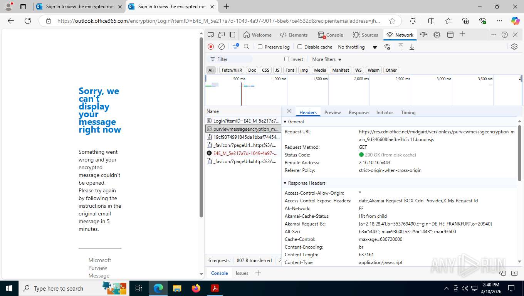Viewport: 524px width, 296px height.
Task: Search network requests with magnifier icon
Action: click(247, 47)
